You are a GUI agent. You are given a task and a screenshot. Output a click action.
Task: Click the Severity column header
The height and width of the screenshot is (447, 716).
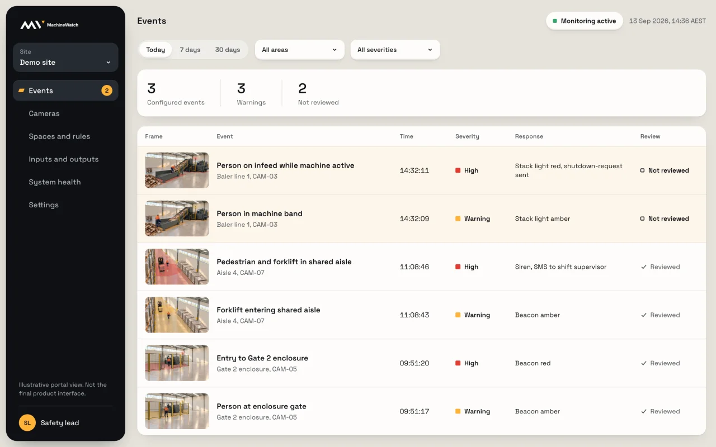point(467,136)
